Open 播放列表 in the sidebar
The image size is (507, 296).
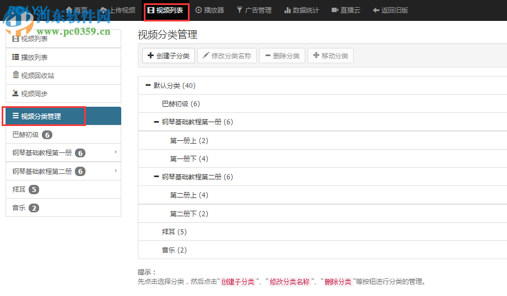pyautogui.click(x=63, y=57)
